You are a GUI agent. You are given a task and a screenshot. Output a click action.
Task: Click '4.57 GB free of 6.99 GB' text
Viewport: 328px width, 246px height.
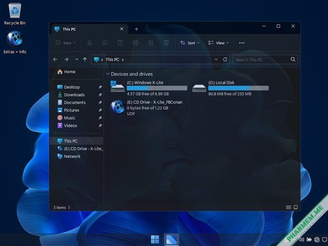coord(148,94)
